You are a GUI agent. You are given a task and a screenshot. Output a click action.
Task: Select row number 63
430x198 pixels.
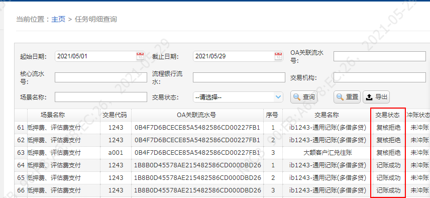[21, 153]
